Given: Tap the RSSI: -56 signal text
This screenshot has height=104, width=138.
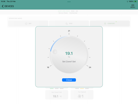Looking at the screenshot, I should 74,11.
